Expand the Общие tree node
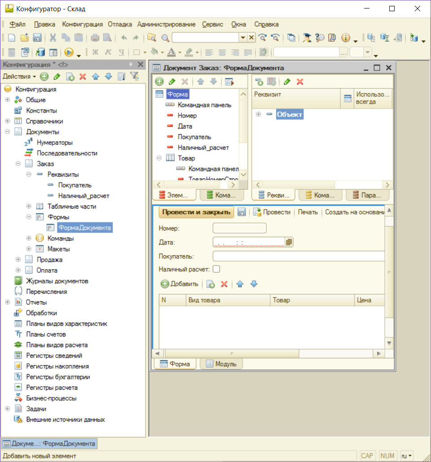Image resolution: width=431 pixels, height=462 pixels. point(8,100)
